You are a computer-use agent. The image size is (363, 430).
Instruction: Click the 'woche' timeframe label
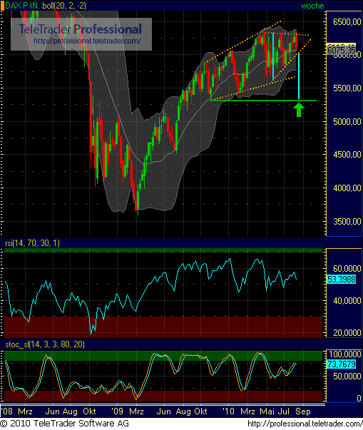tap(312, 6)
